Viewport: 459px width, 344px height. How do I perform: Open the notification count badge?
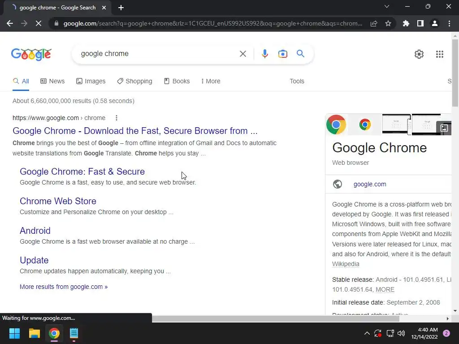coord(446,333)
